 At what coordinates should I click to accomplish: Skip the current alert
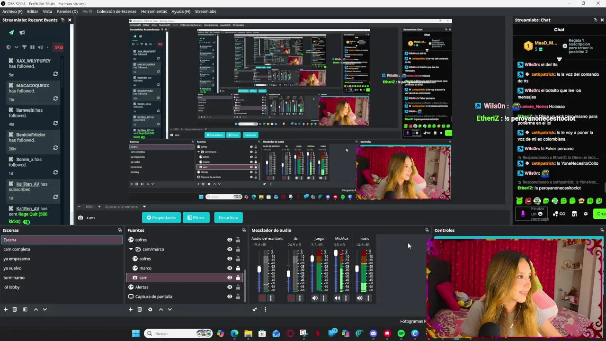pos(59,47)
